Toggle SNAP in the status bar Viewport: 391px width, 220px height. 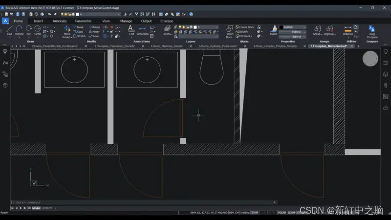255,213
